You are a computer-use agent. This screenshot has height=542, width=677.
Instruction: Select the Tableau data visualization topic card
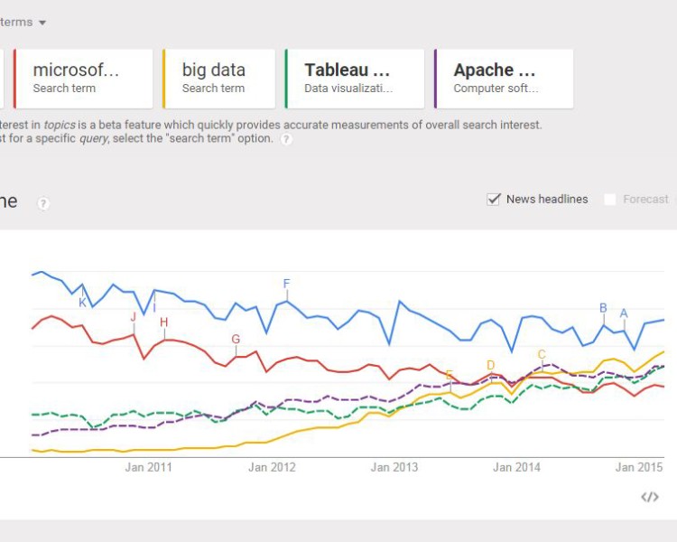tap(354, 78)
